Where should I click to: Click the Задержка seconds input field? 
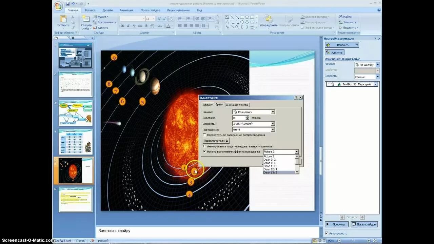[239, 118]
